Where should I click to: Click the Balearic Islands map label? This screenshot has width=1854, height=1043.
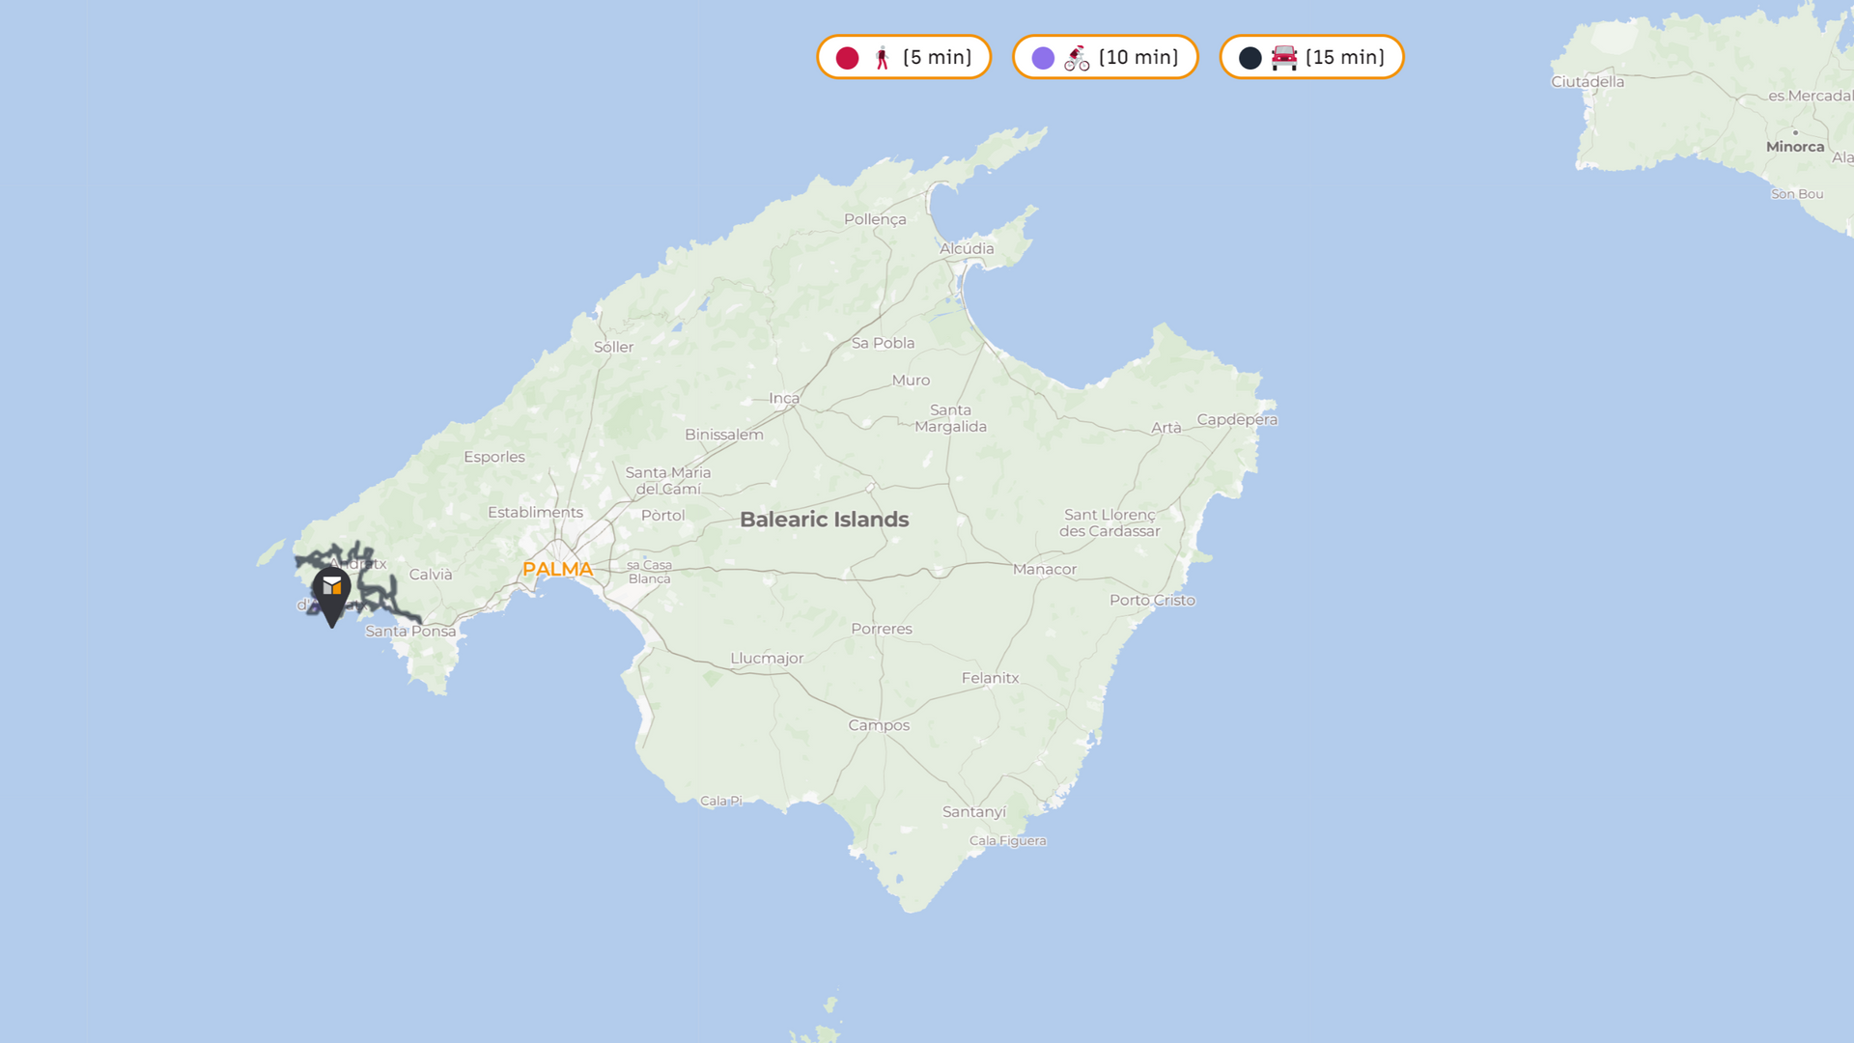click(x=824, y=520)
